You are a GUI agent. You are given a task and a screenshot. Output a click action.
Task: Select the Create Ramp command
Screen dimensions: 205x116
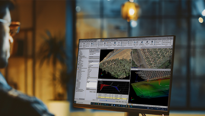[x=157, y=43]
